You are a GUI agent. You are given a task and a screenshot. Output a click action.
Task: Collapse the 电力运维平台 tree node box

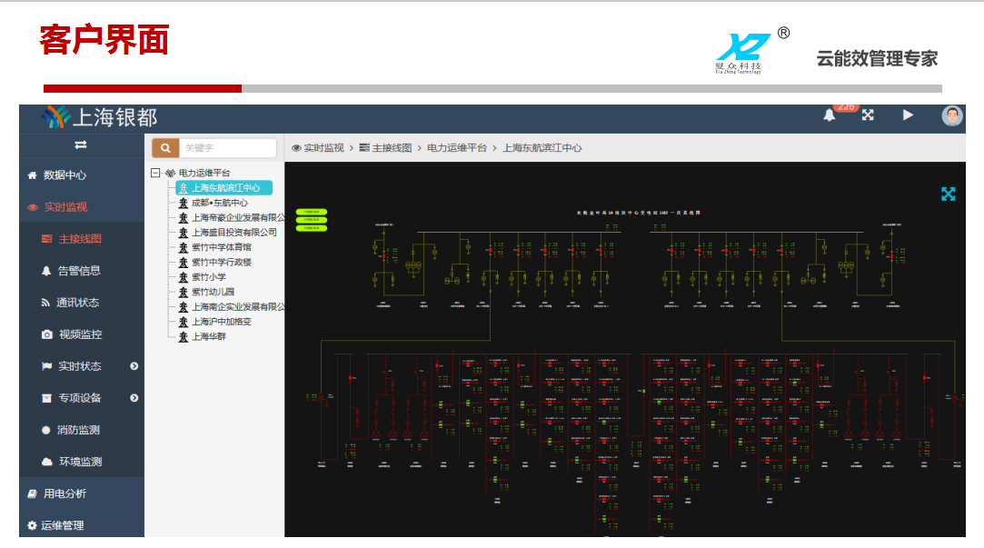(155, 173)
